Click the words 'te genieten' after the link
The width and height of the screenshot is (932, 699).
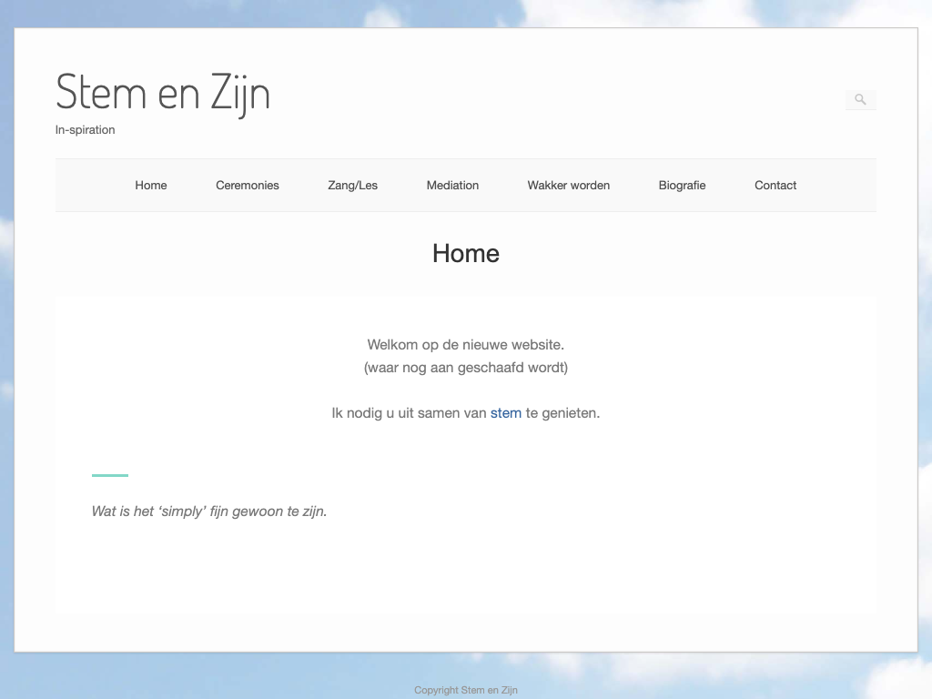[562, 413]
